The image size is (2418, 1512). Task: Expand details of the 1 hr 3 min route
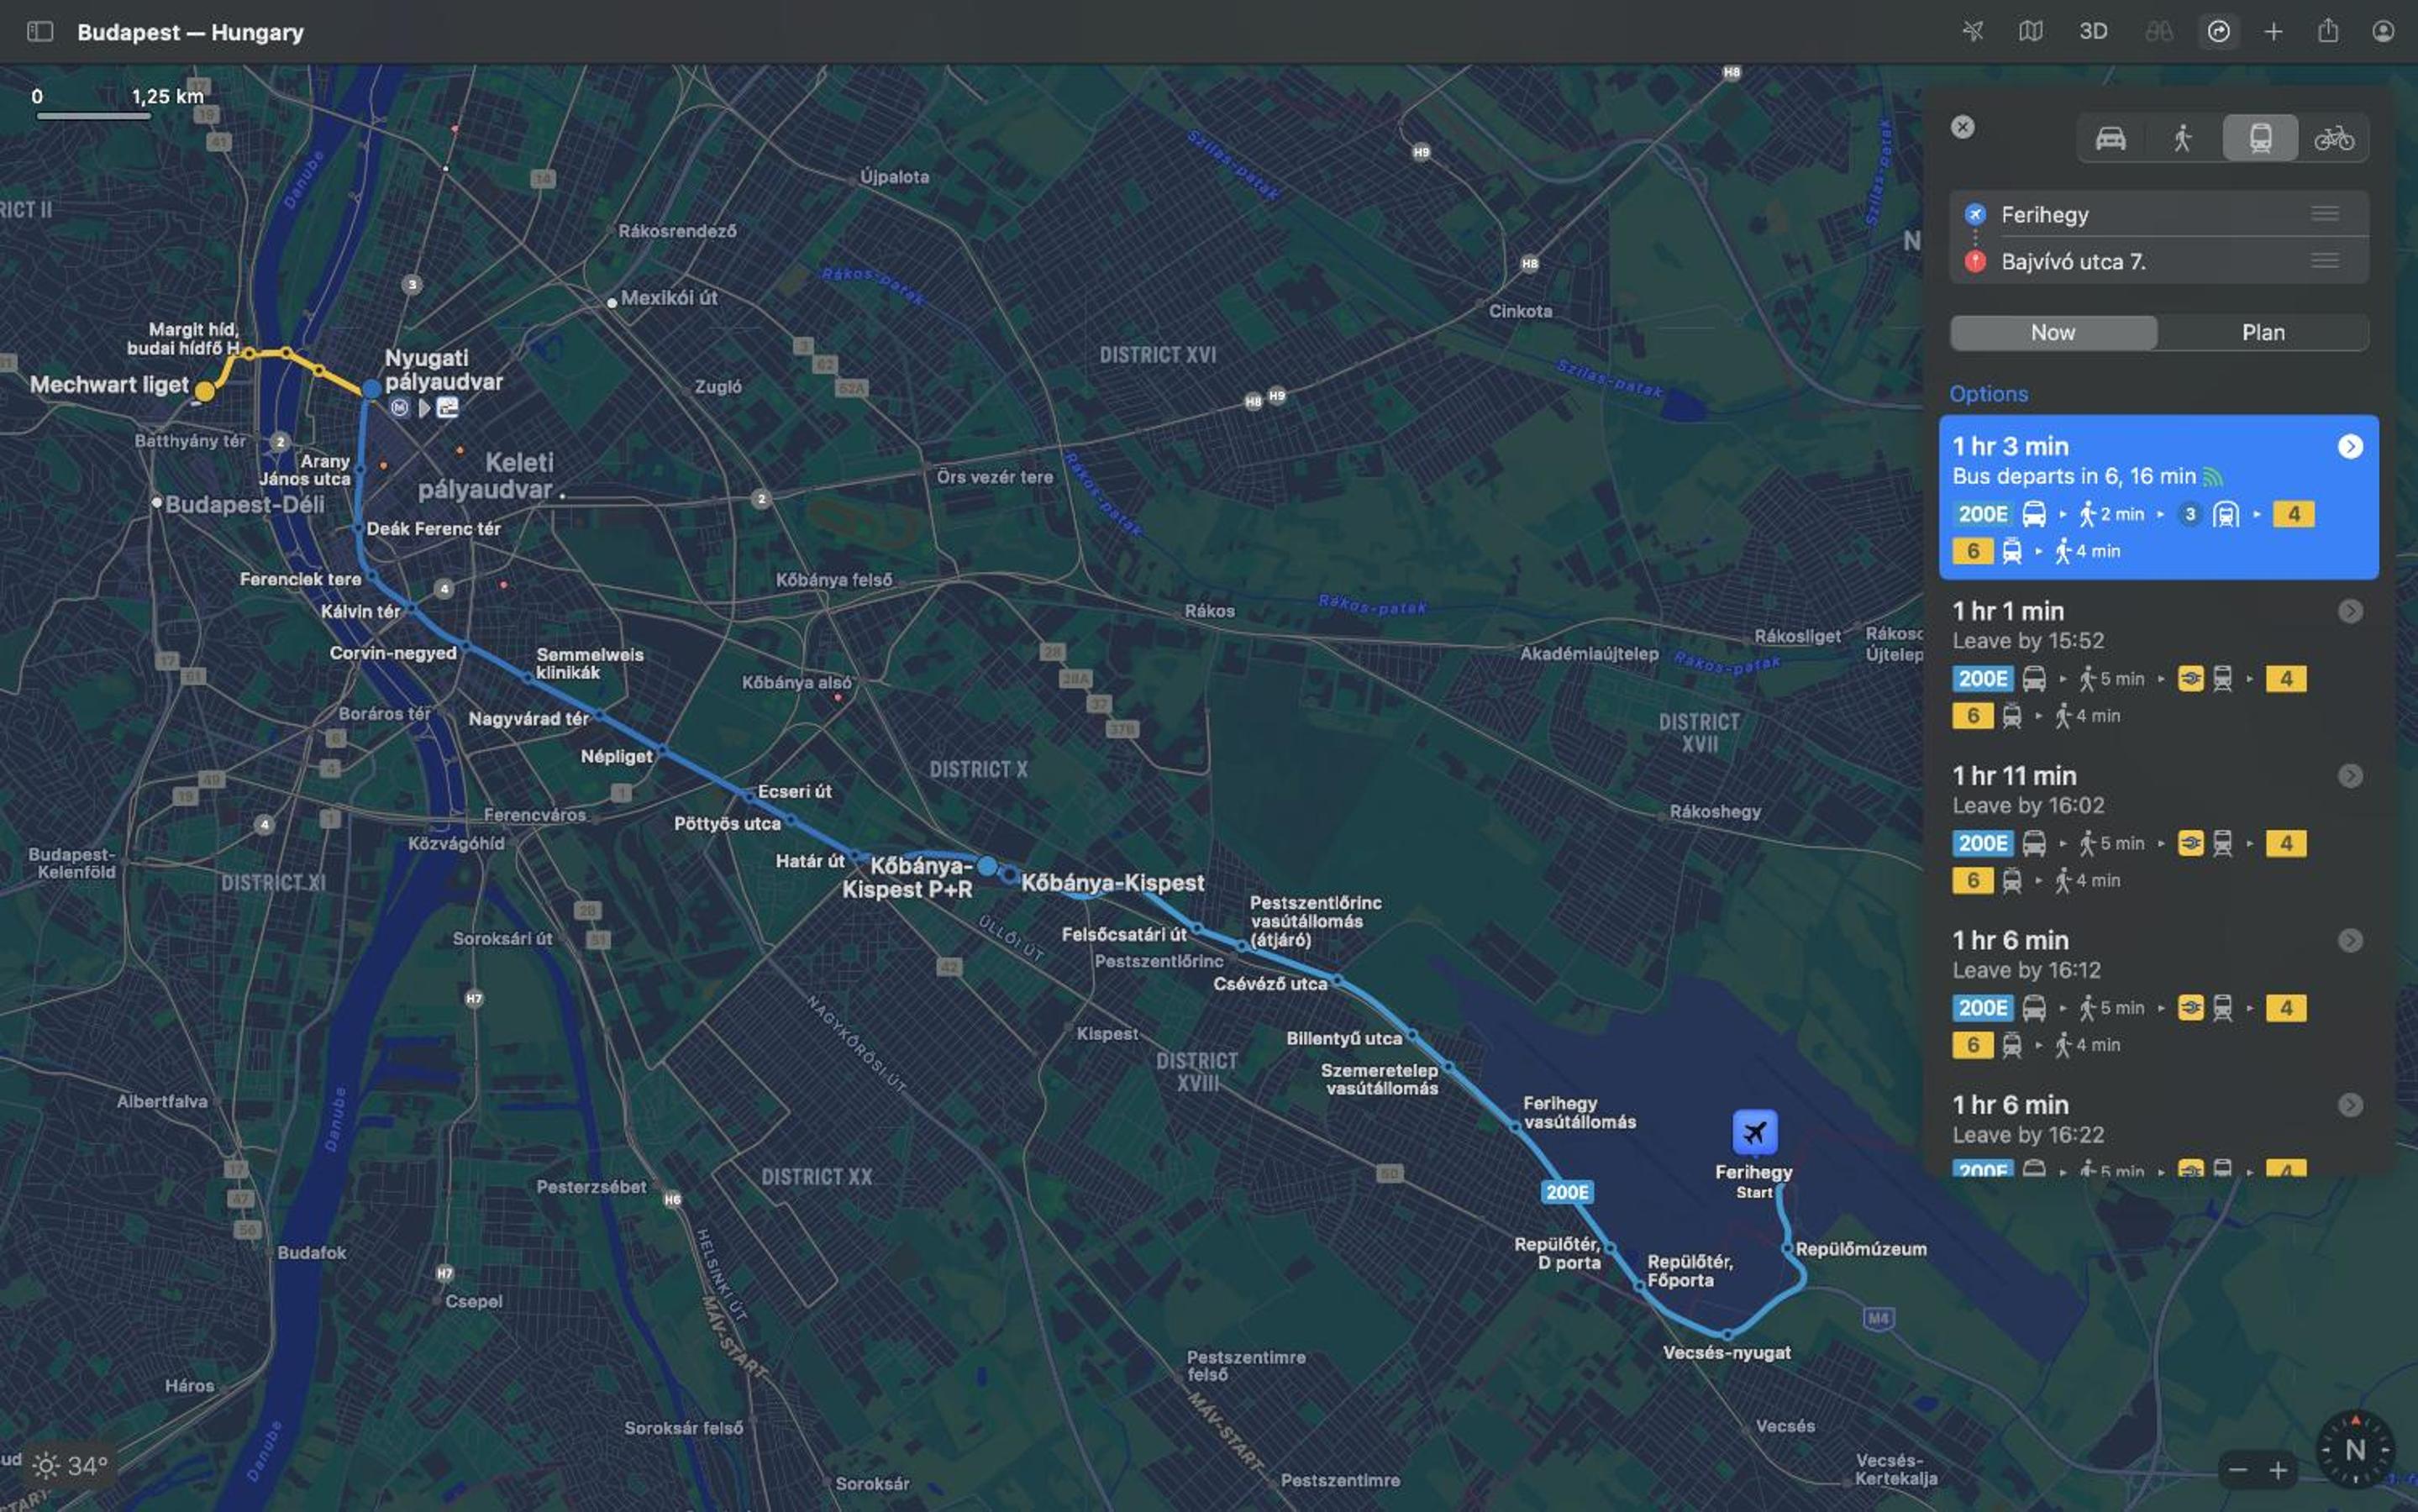point(2350,447)
